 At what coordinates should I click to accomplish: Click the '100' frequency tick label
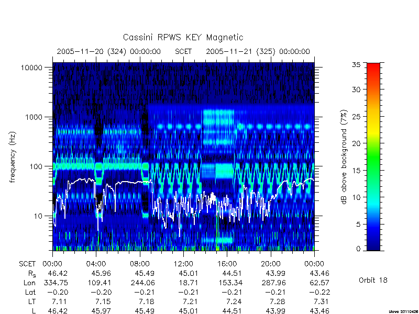[36, 166]
